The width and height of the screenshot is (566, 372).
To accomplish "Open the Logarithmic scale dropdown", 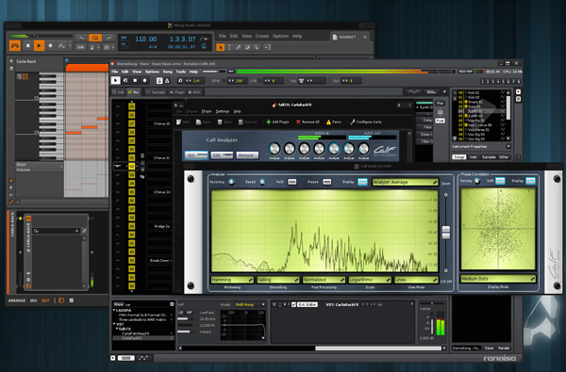I will point(370,280).
